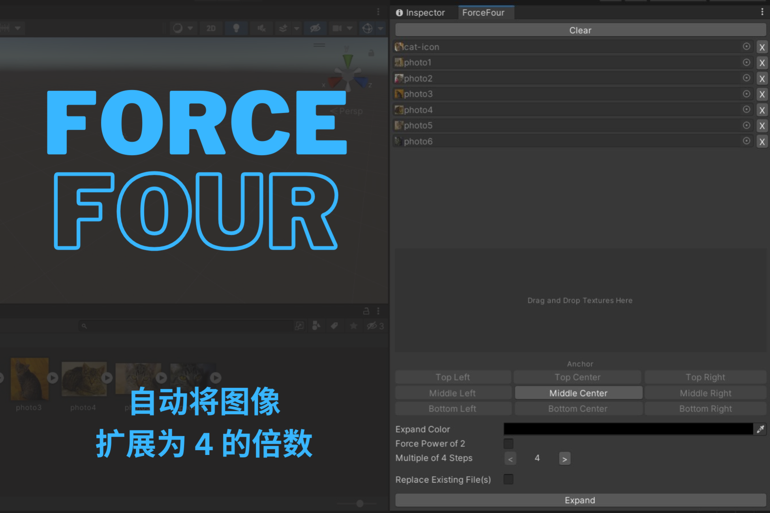Open the camera settings dropdown arrow
Viewport: 770px width, 513px height.
[x=349, y=28]
